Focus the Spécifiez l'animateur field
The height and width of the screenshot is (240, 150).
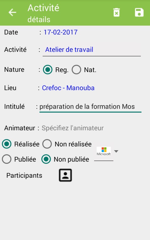[73, 128]
